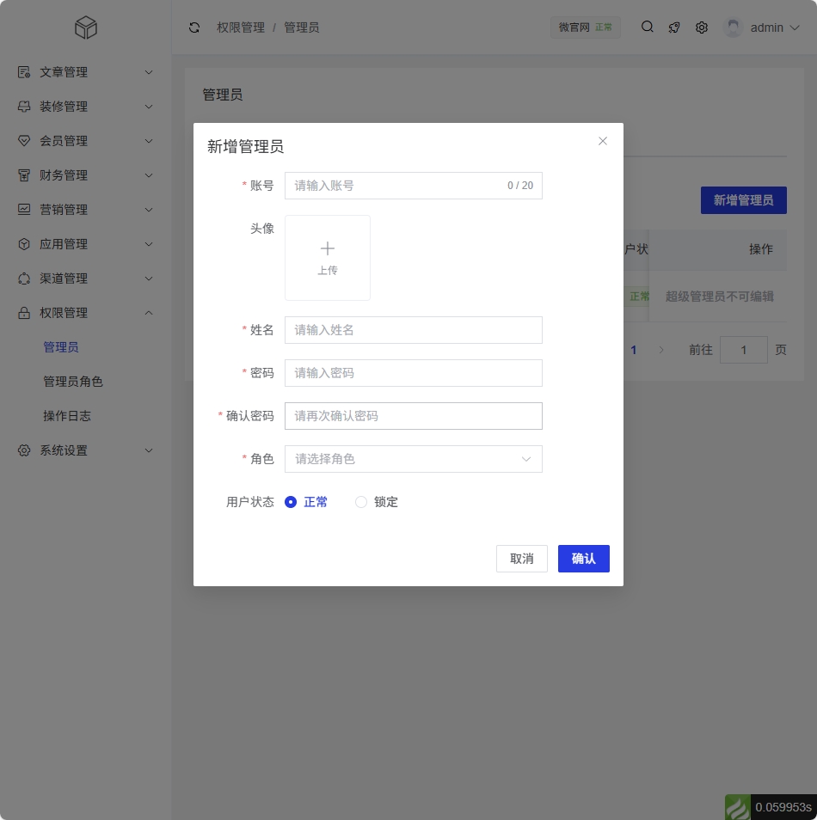817x820 pixels.
Task: Click the 确认密码 input field
Action: (x=413, y=416)
